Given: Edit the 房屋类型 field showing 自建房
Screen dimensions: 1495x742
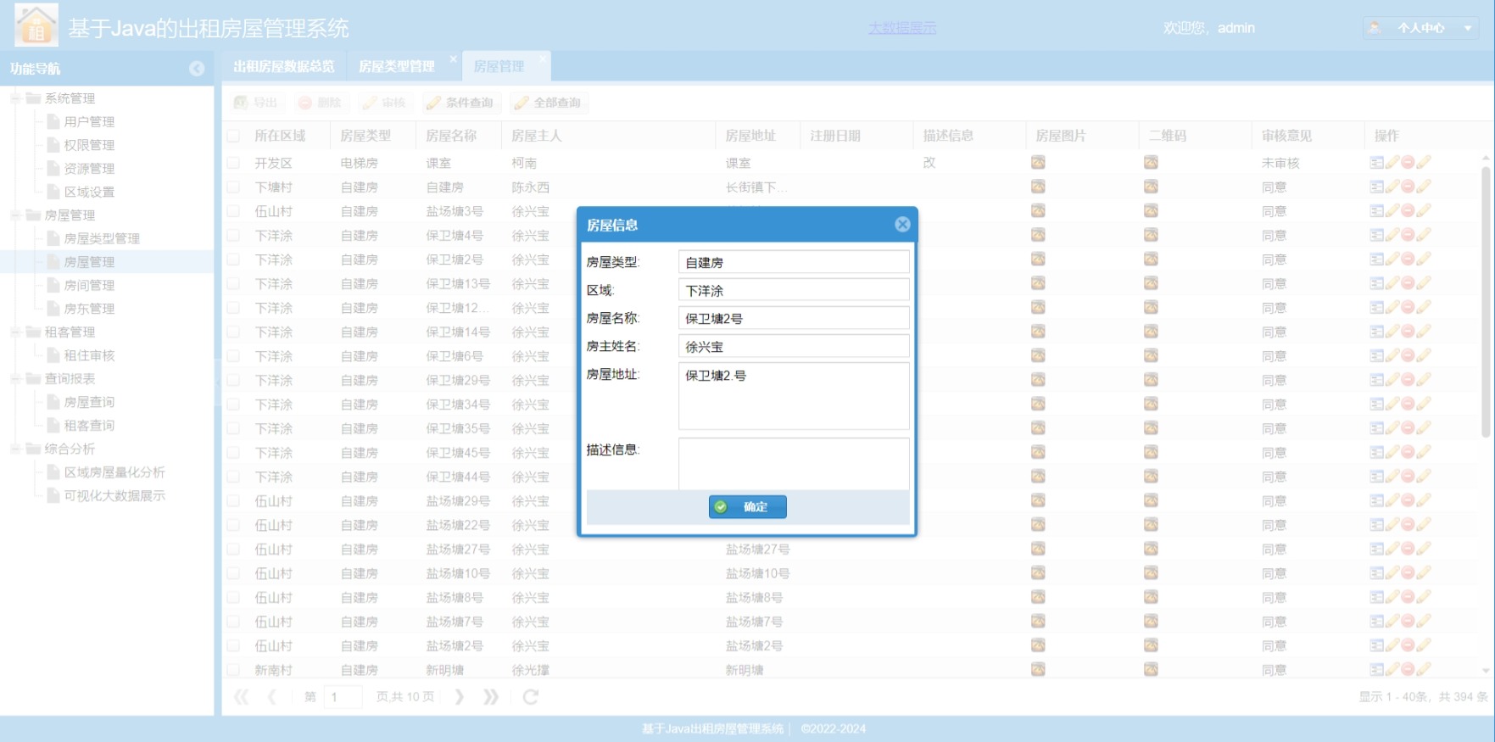Looking at the screenshot, I should 794,262.
